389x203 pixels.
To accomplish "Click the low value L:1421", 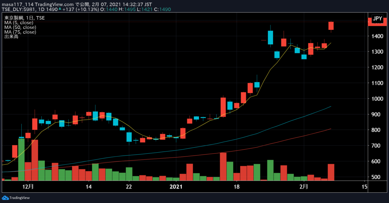I will (x=145, y=9).
